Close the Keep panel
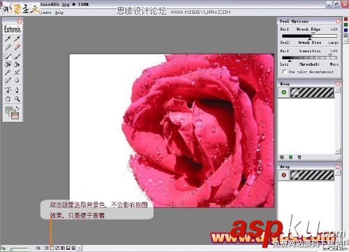Viewport: 349px width, 252px height. 338,84
